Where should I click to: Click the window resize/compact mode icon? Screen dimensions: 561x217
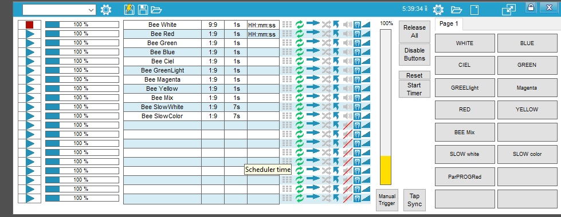pyautogui.click(x=509, y=10)
